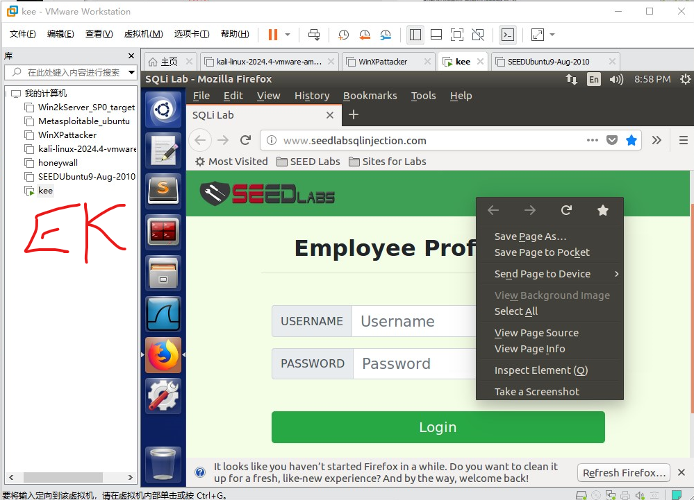Click the green Login button

point(438,427)
